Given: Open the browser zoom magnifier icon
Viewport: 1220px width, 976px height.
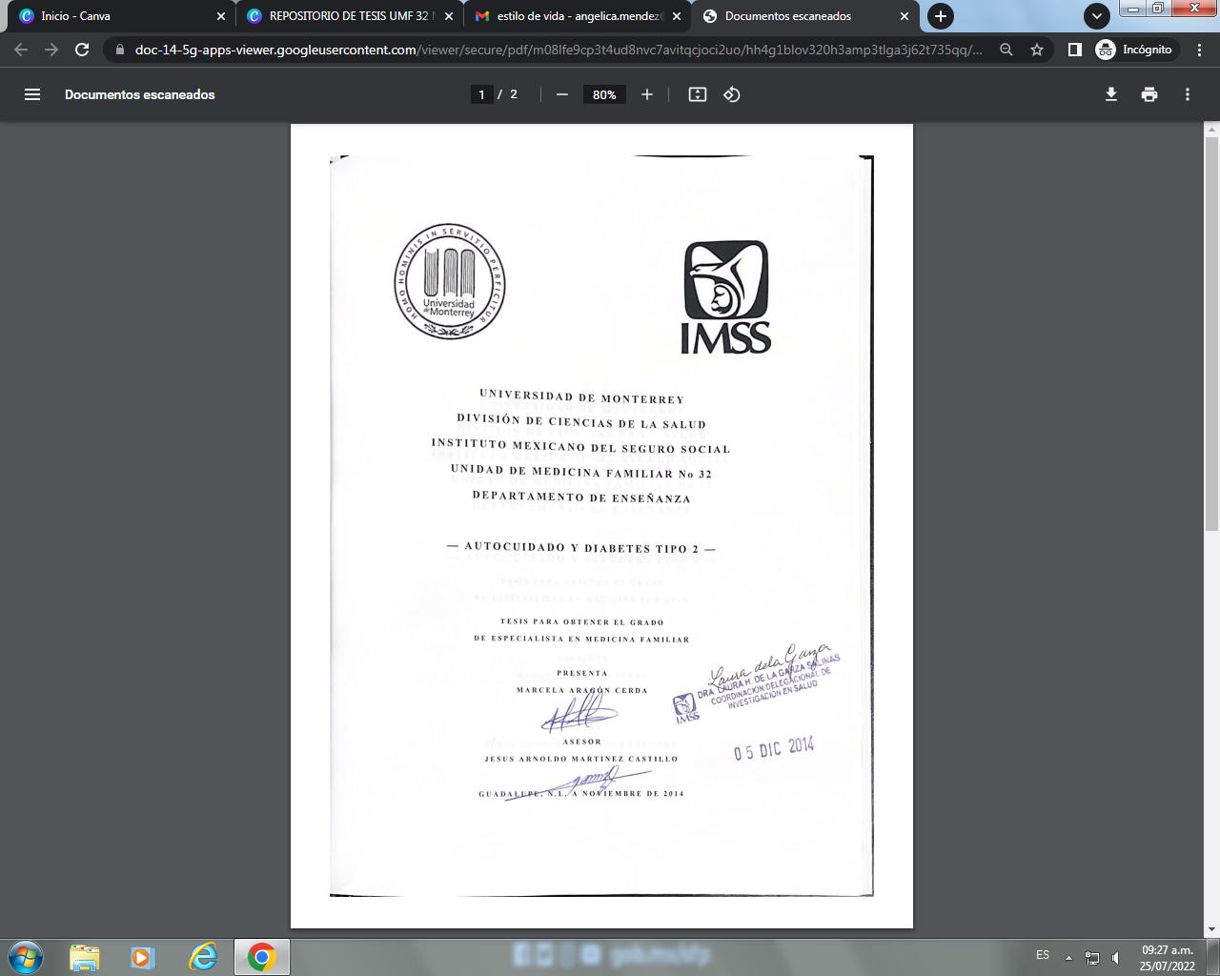Looking at the screenshot, I should 1006,50.
